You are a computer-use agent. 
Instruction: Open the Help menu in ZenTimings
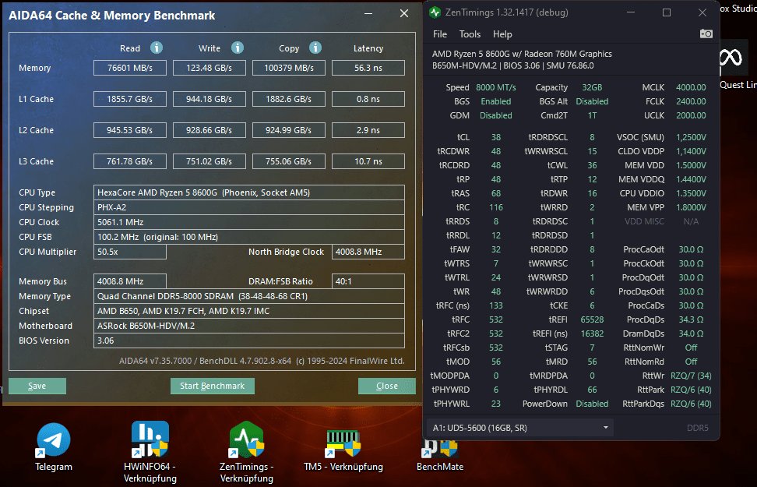click(502, 34)
